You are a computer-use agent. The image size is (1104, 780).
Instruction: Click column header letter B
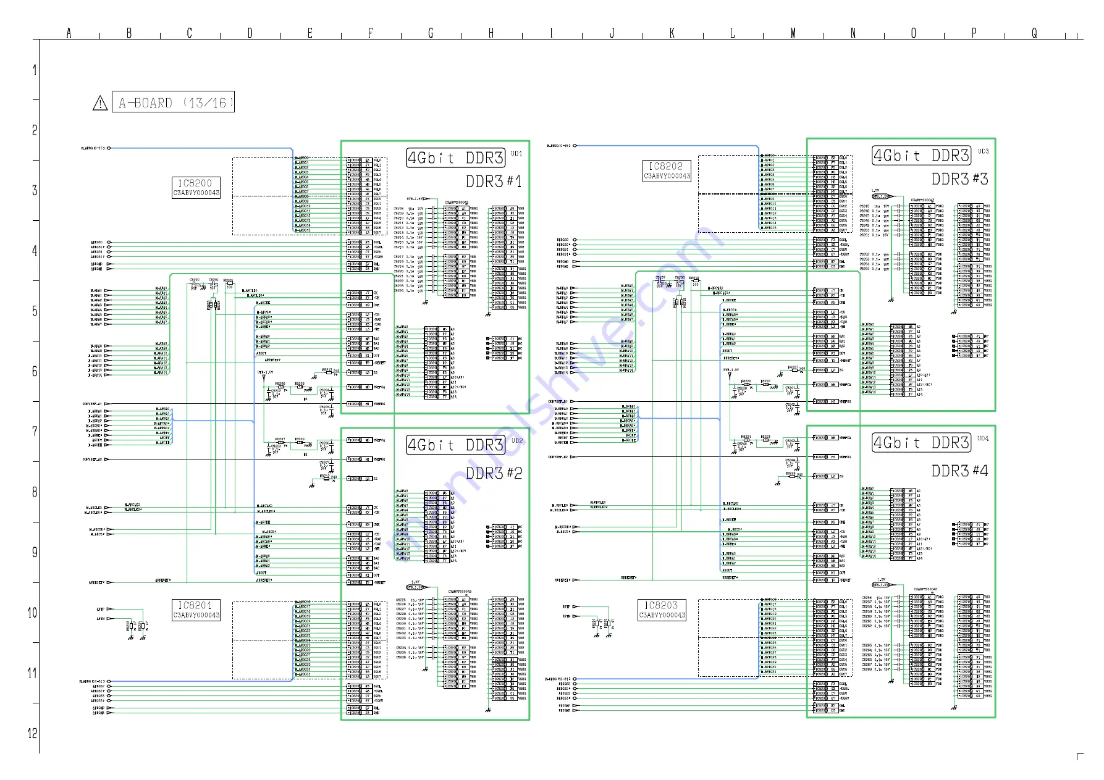129,33
